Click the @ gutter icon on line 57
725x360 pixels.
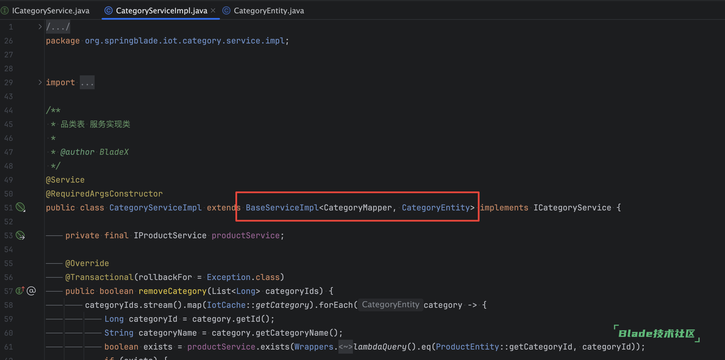pyautogui.click(x=31, y=291)
